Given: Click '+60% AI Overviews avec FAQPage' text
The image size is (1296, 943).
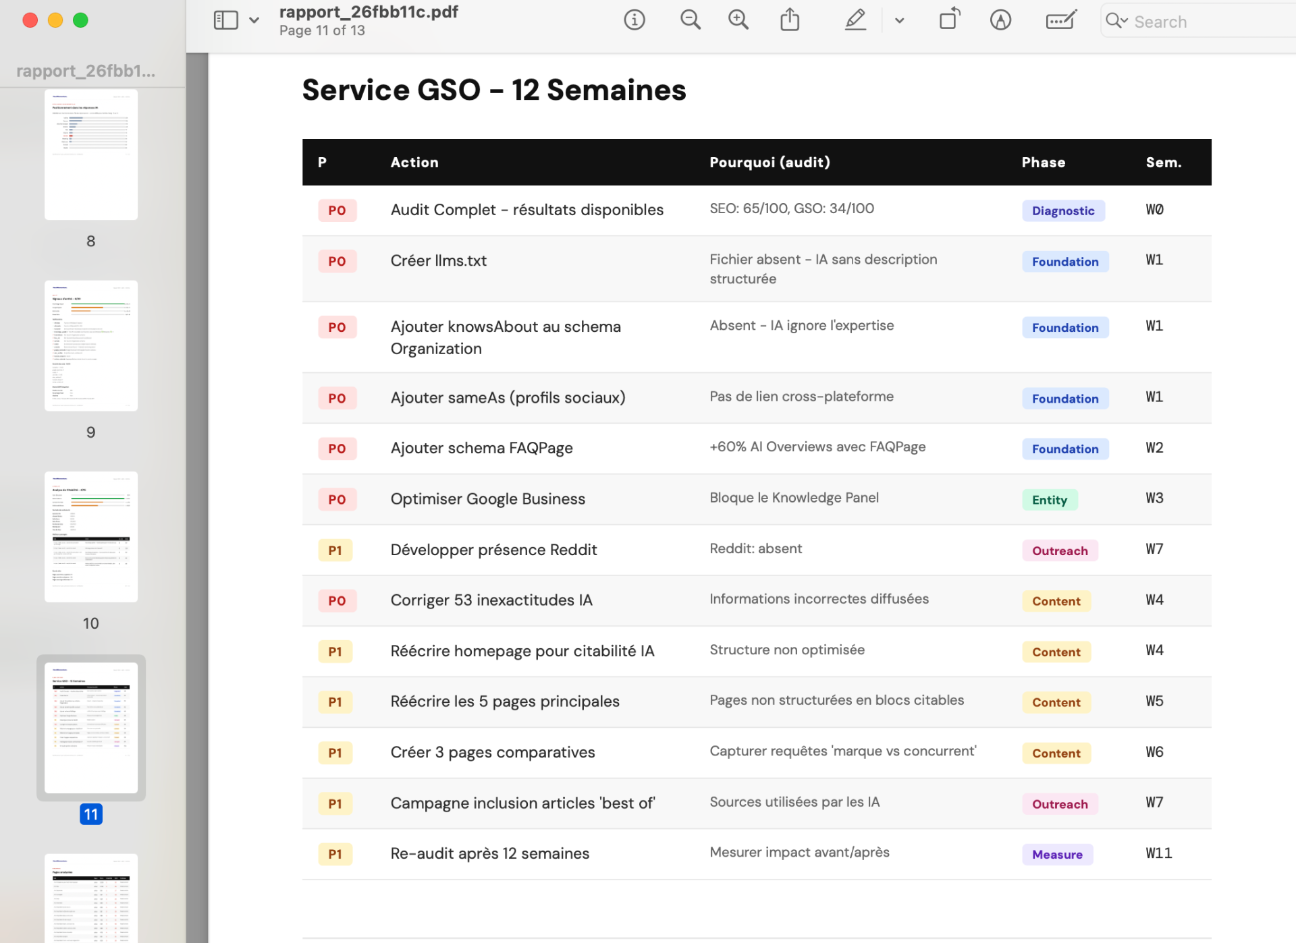Looking at the screenshot, I should [817, 447].
